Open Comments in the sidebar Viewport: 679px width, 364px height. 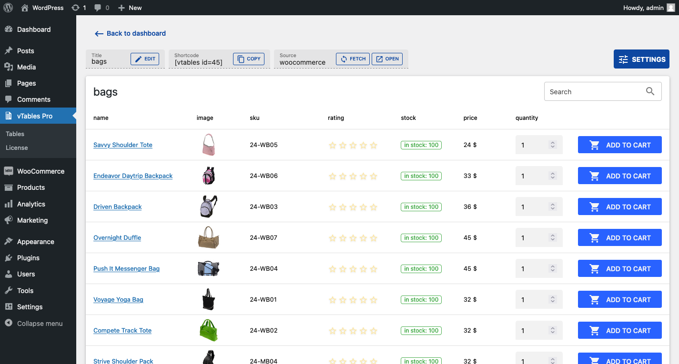point(38,99)
